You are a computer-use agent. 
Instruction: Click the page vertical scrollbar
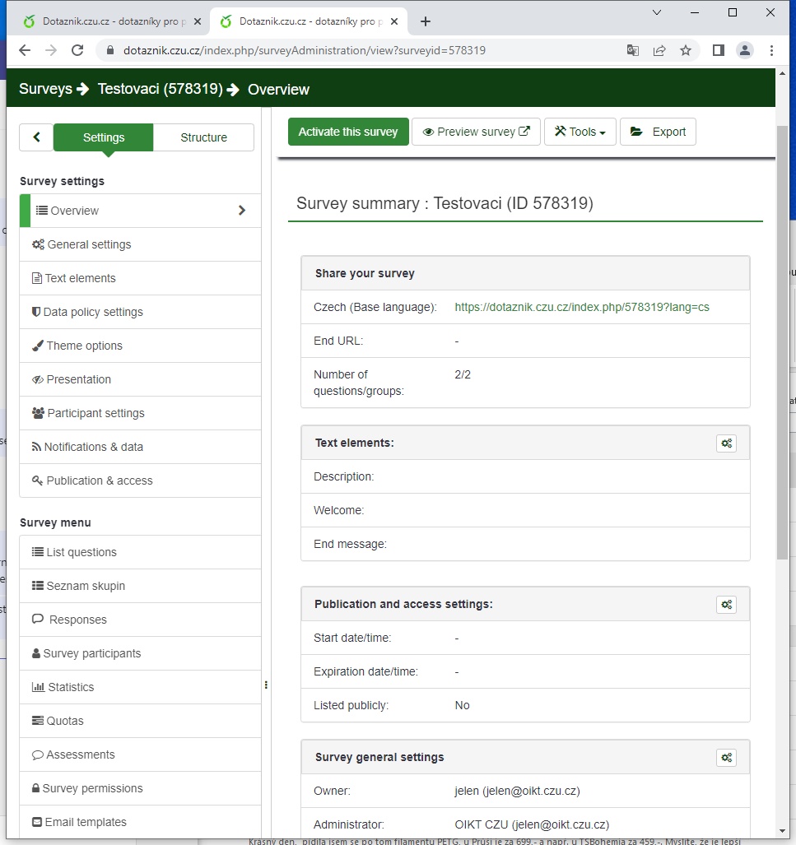pos(782,329)
